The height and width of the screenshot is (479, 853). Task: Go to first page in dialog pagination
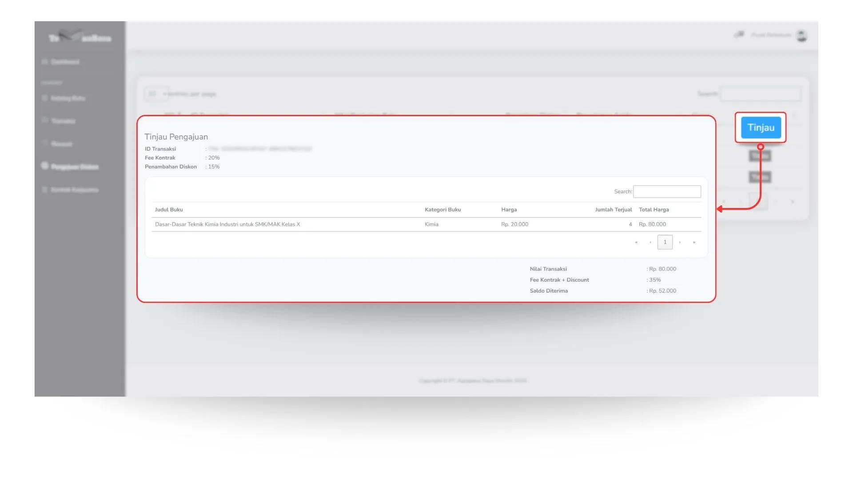tap(636, 242)
